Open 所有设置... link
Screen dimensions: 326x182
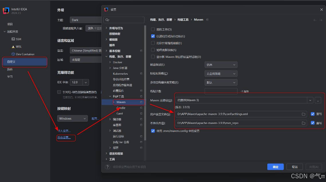pyautogui.click(x=64, y=138)
